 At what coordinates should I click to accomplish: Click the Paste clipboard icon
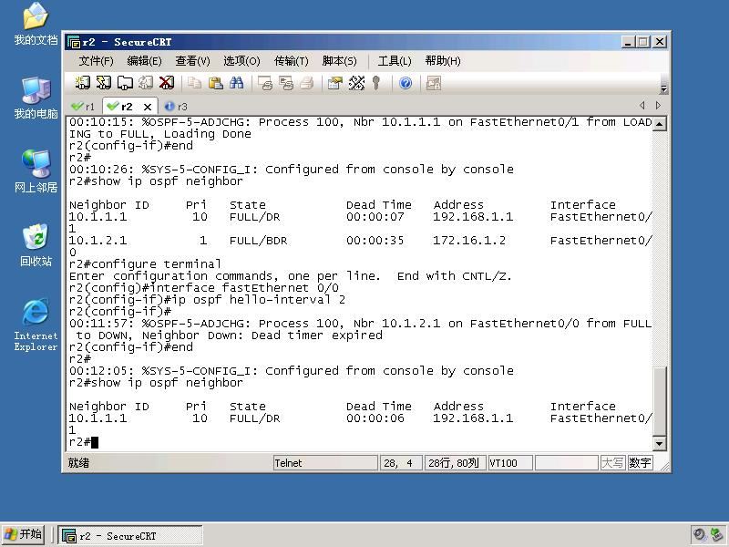[215, 83]
